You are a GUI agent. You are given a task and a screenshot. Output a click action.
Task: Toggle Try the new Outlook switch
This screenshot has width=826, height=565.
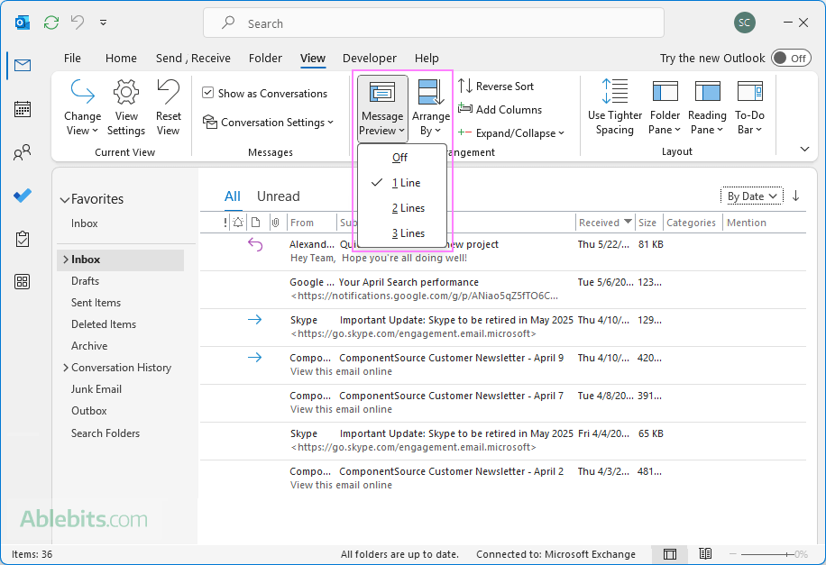tap(790, 58)
